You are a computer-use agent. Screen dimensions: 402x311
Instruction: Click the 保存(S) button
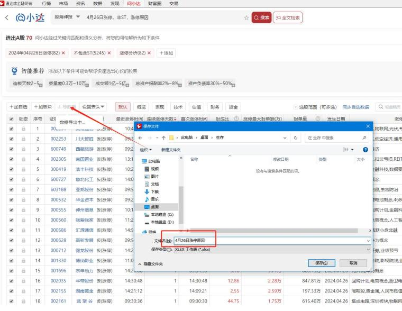click(321, 263)
